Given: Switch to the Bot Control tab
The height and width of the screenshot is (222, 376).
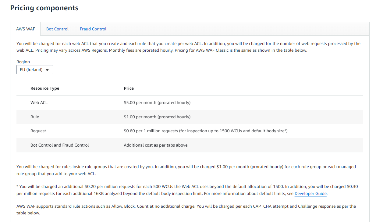Looking at the screenshot, I should [57, 29].
